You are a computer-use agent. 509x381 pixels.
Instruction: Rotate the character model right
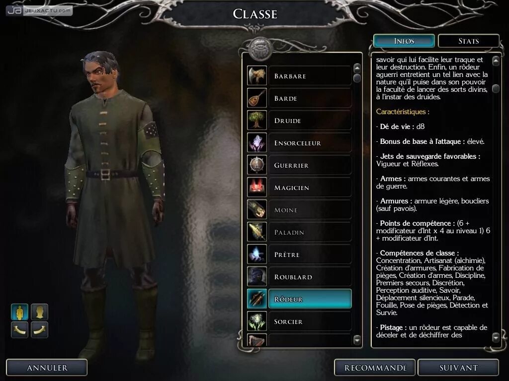coord(40,330)
